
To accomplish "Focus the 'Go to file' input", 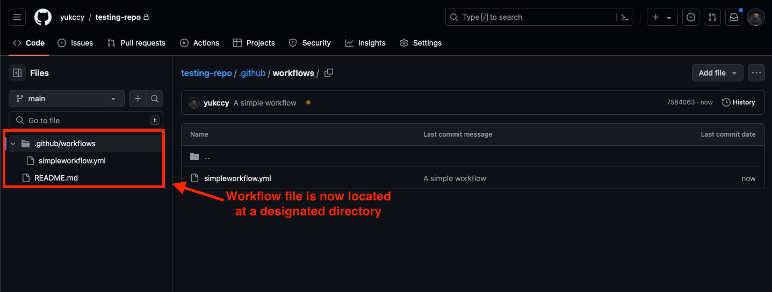I will coord(86,121).
